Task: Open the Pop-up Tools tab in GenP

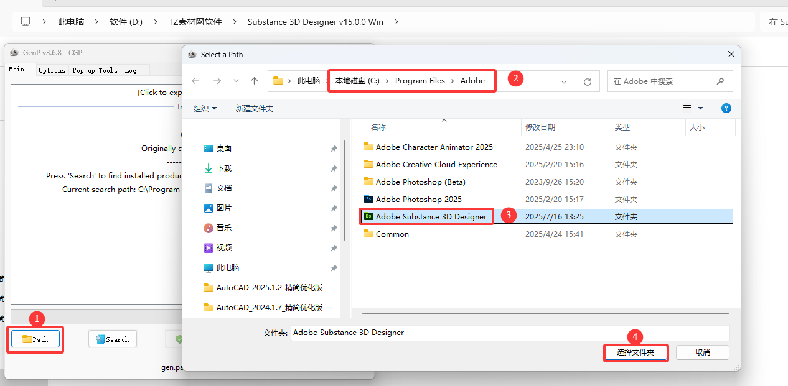Action: tap(95, 70)
